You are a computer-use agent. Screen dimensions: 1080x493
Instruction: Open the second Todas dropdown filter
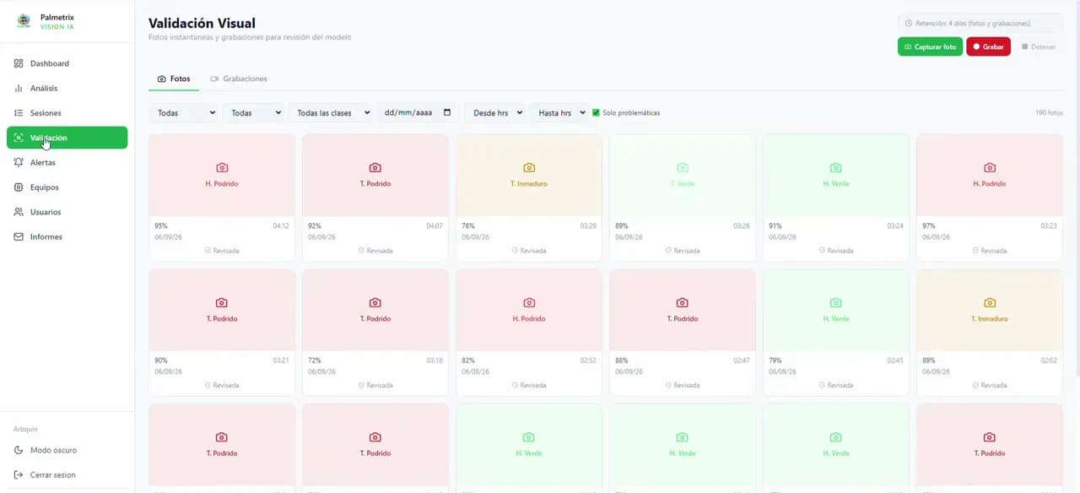pos(253,112)
